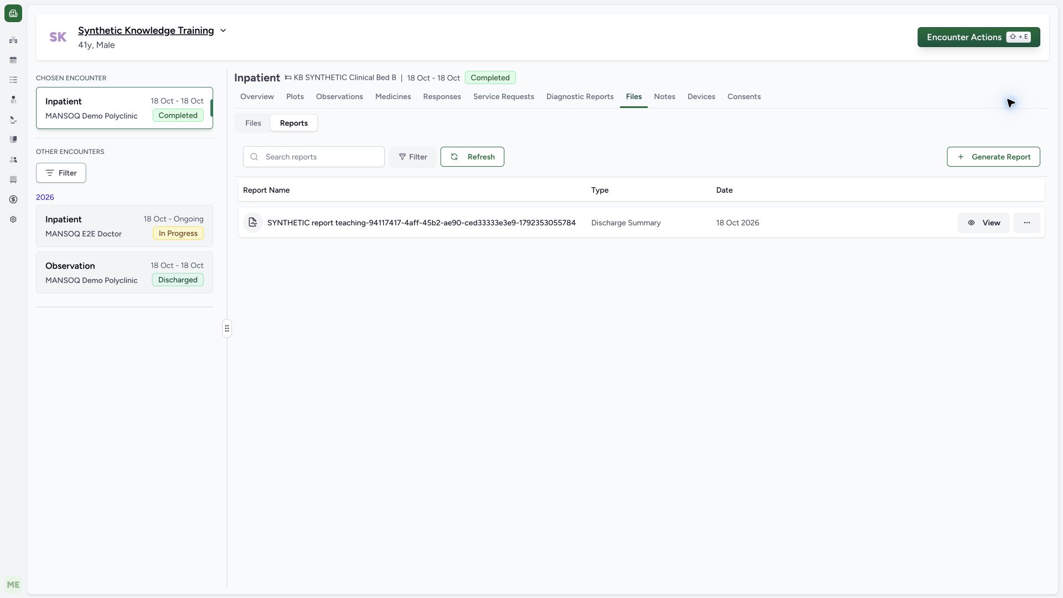The height and width of the screenshot is (598, 1063).
Task: Switch to the Overview tab
Action: point(257,96)
